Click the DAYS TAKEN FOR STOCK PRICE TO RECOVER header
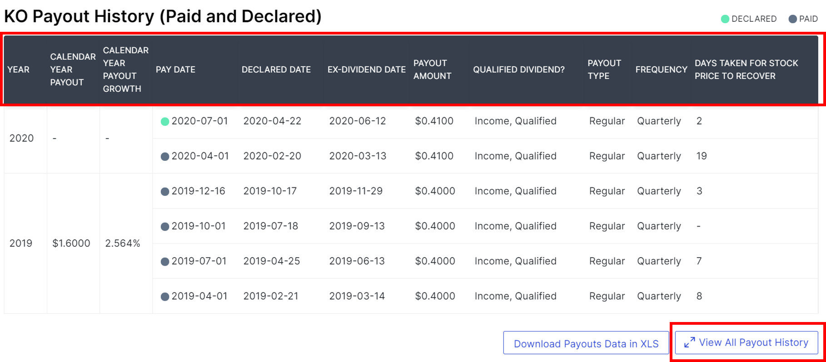 tap(746, 69)
